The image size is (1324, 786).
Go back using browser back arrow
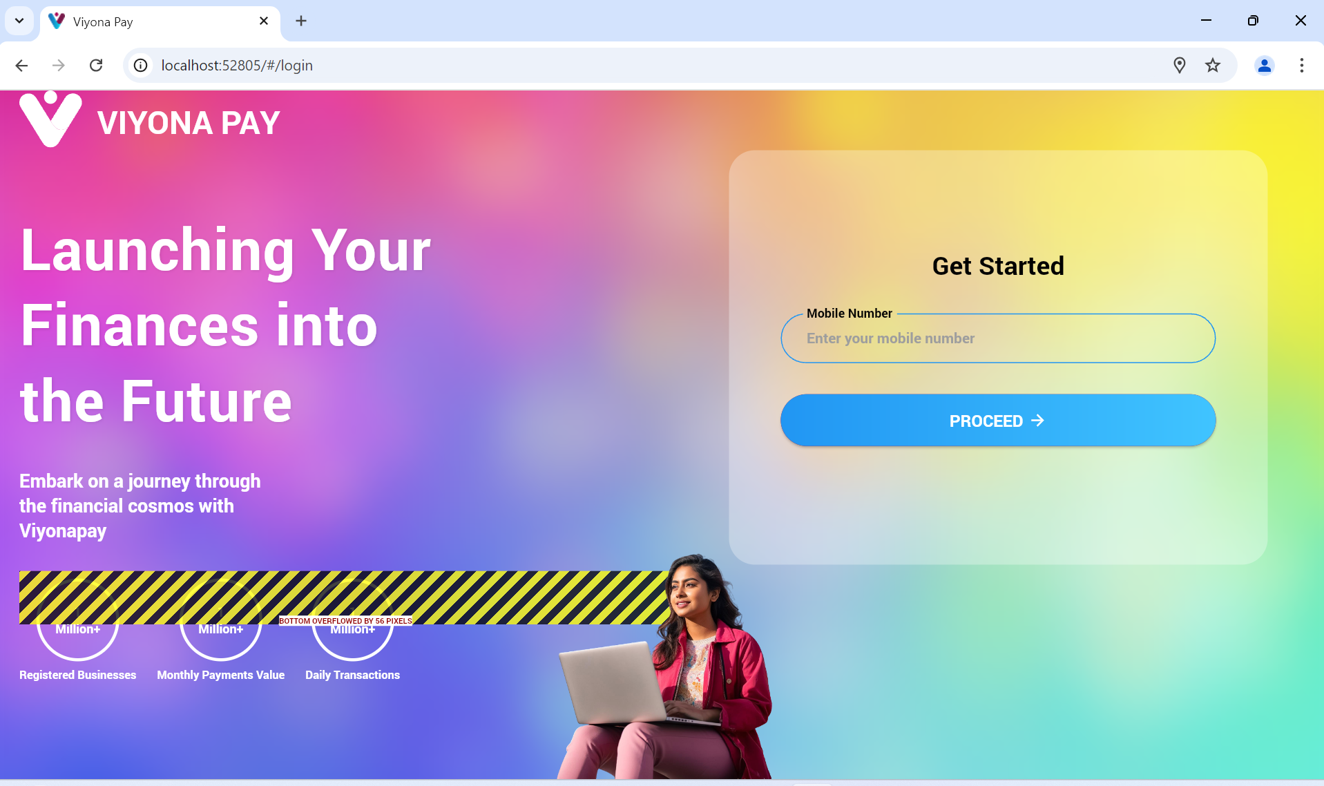coord(21,66)
